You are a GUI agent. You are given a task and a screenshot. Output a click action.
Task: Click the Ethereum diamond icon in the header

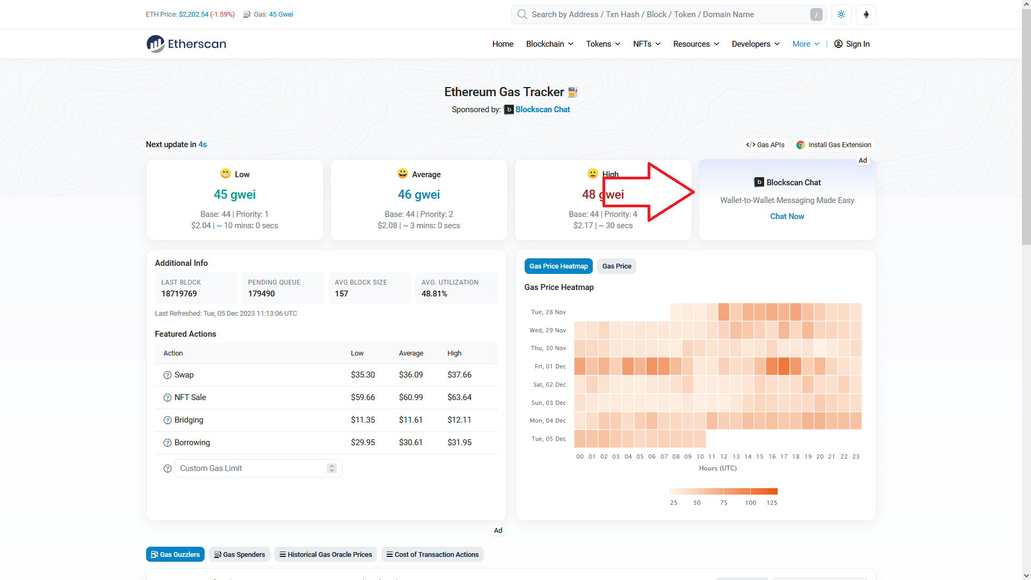point(866,15)
